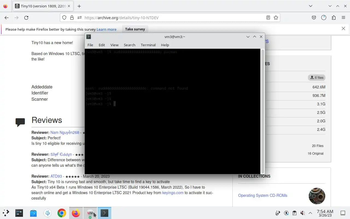Screen dimensions: 350x219
Task: Click the 2.0G download size entry
Action: click(x=321, y=121)
